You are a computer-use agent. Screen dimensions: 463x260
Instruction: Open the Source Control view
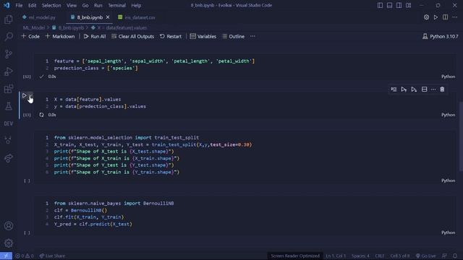(x=9, y=54)
